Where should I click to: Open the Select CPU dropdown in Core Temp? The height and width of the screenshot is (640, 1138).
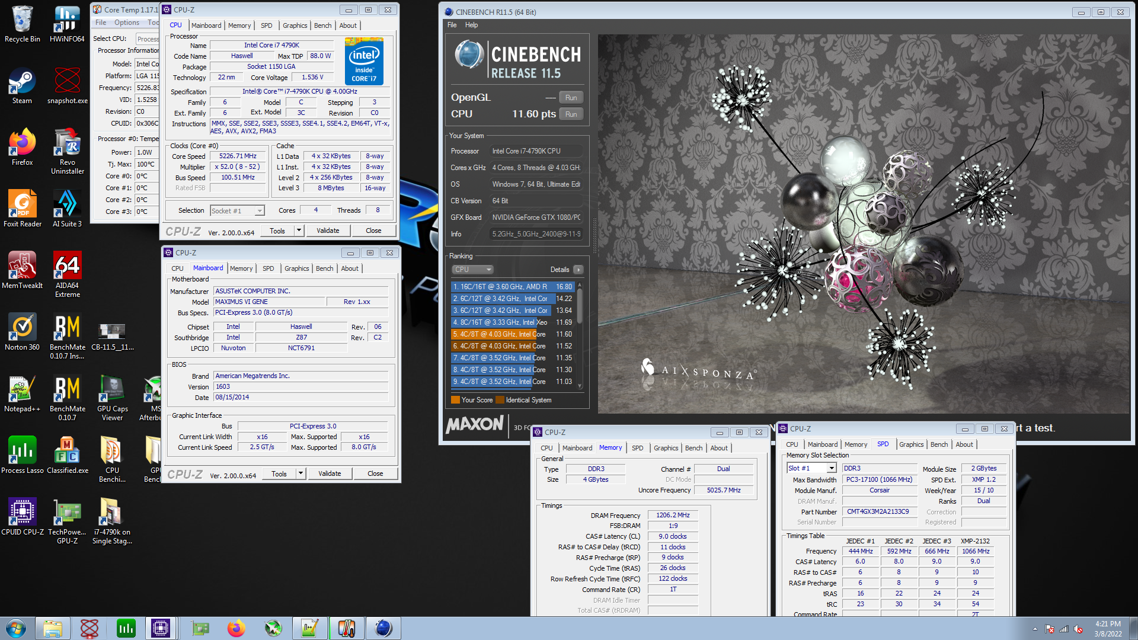(x=148, y=39)
